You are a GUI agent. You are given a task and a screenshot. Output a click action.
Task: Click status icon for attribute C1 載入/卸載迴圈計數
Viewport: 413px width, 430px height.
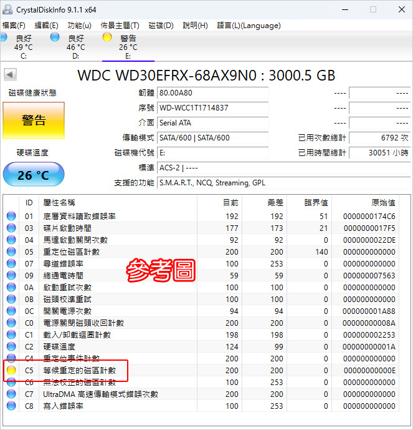point(11,335)
